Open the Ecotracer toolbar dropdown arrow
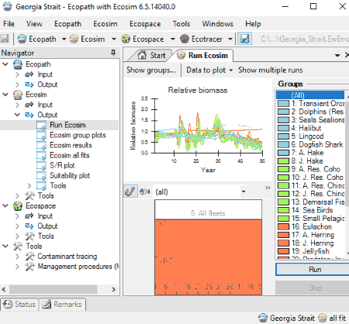349x324 pixels. pos(230,39)
